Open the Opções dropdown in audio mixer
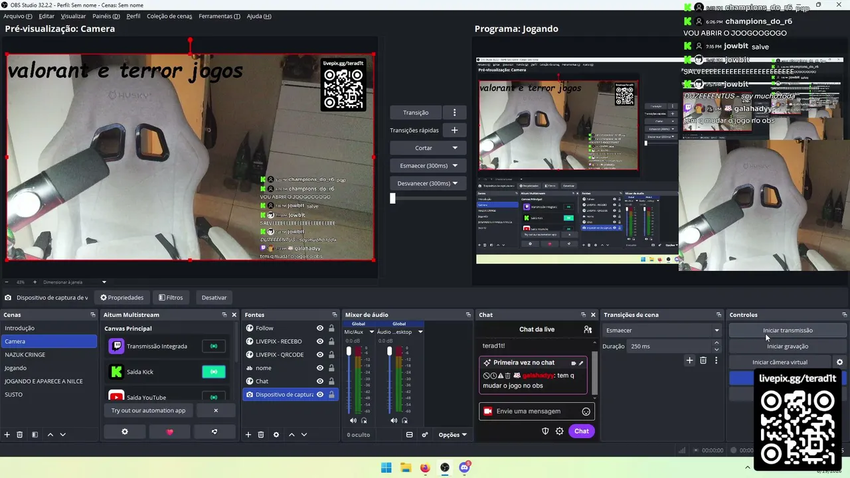 coord(452,435)
